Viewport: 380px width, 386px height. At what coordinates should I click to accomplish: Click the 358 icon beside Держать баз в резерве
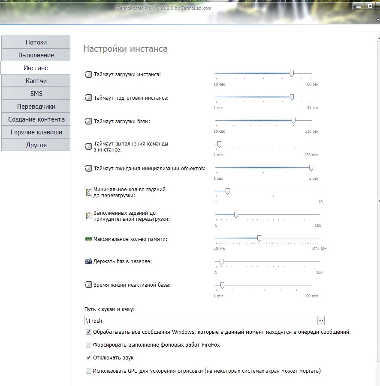88,261
